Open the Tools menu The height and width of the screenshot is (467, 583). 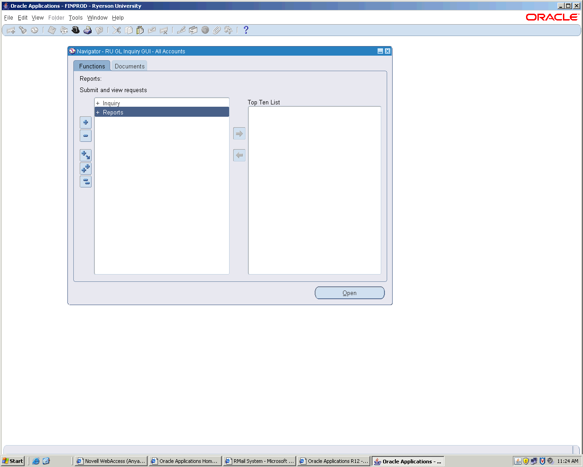coord(76,18)
